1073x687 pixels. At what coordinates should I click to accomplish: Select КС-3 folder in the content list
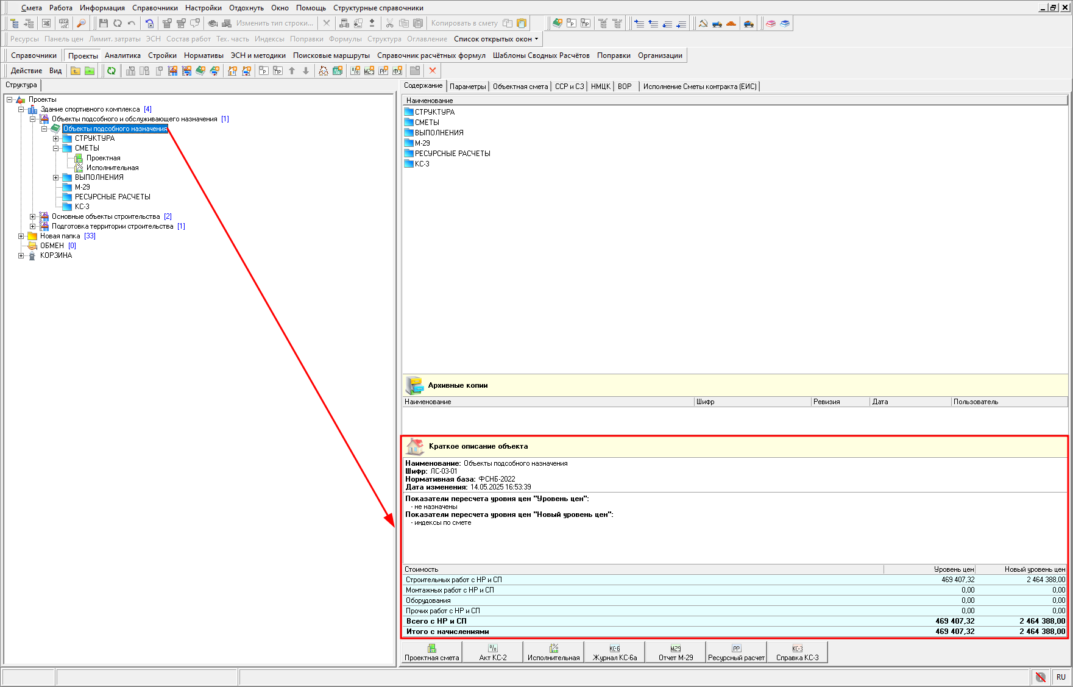(422, 164)
